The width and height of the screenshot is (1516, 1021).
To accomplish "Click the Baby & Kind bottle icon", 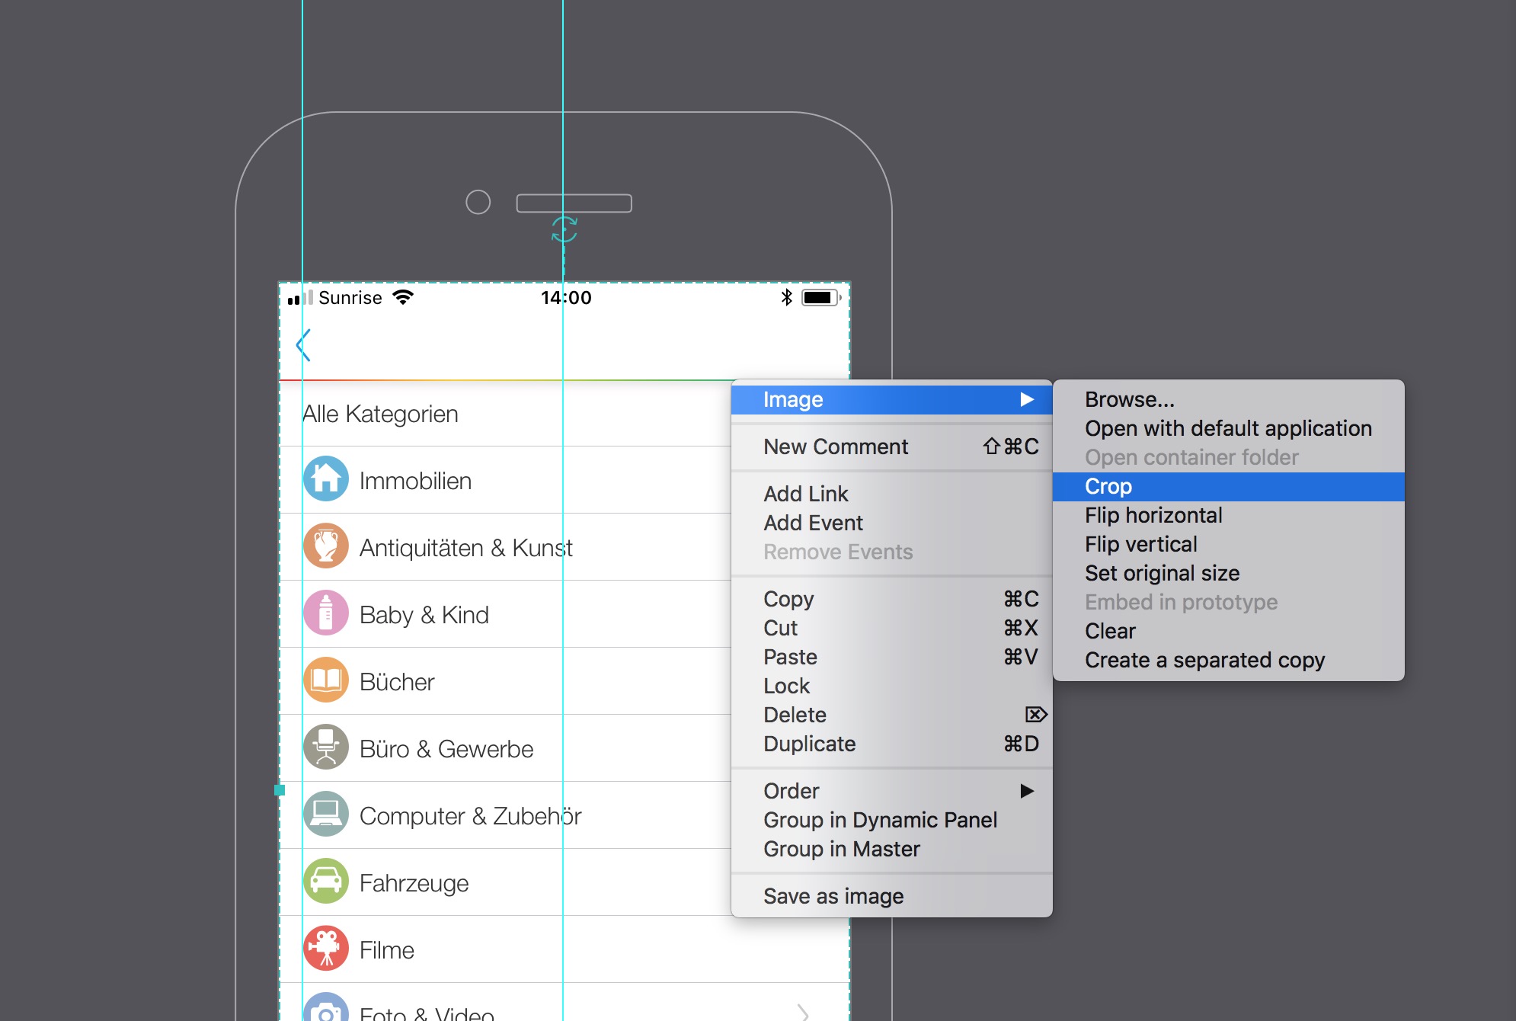I will coord(326,613).
